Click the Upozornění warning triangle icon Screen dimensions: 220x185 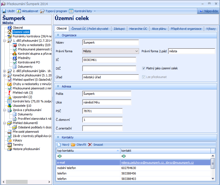tap(9, 97)
